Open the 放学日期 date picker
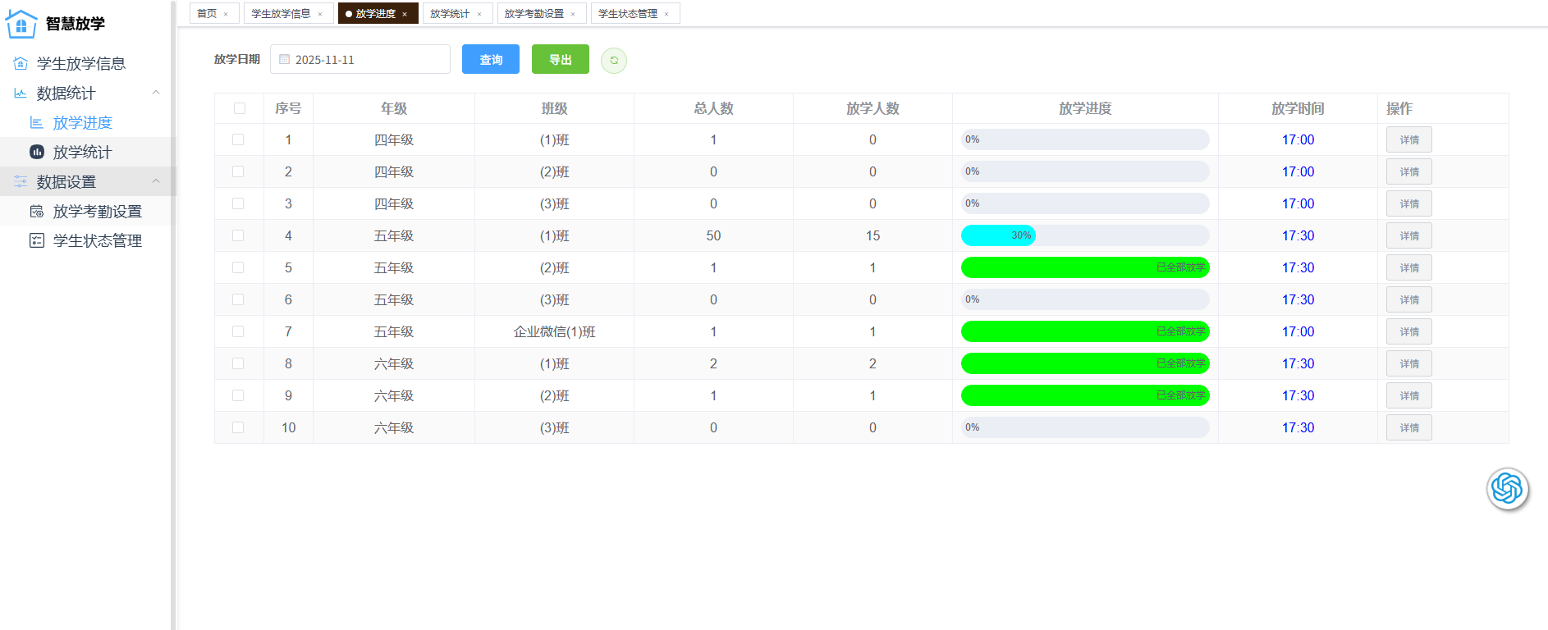1548x630 pixels. pos(360,60)
